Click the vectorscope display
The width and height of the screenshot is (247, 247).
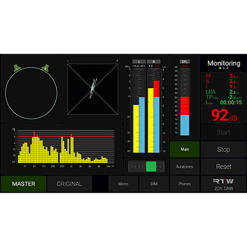coord(93,89)
